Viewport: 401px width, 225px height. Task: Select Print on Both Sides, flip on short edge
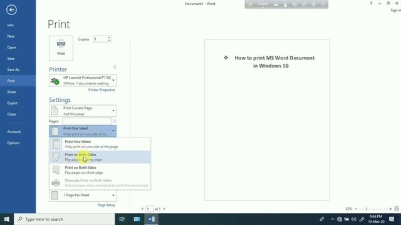pyautogui.click(x=100, y=170)
